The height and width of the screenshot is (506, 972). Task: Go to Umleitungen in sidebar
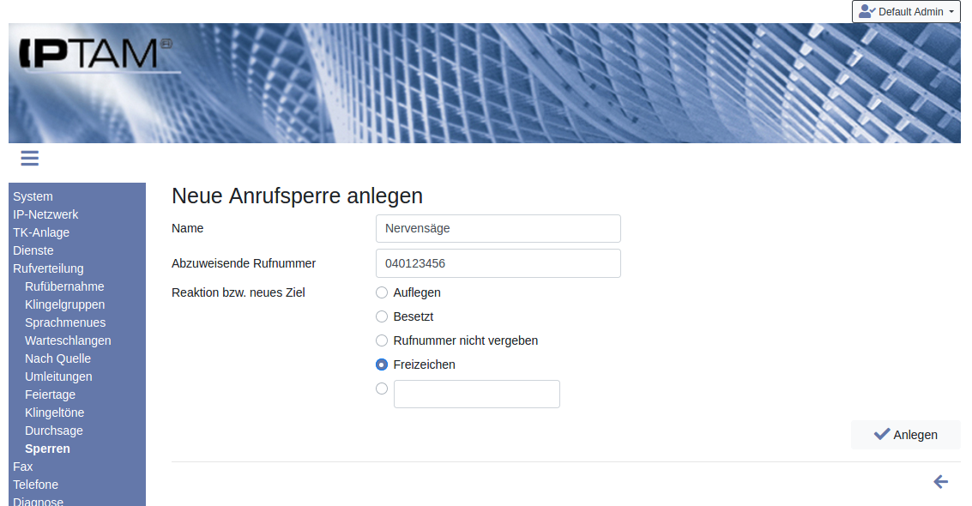(x=58, y=376)
